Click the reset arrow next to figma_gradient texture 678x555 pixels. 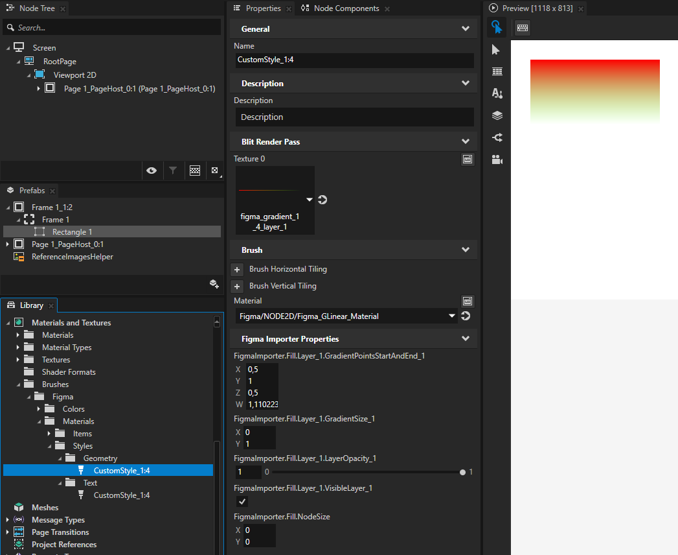coord(322,201)
